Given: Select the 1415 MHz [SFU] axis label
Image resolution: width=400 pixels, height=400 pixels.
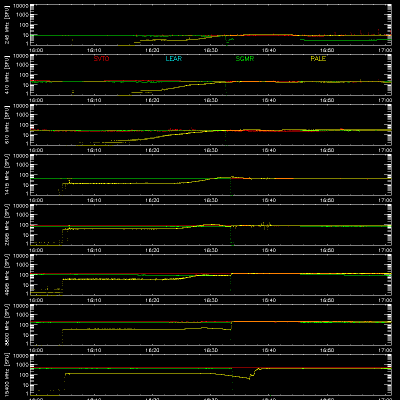Looking at the screenshot, I should click(x=7, y=174).
